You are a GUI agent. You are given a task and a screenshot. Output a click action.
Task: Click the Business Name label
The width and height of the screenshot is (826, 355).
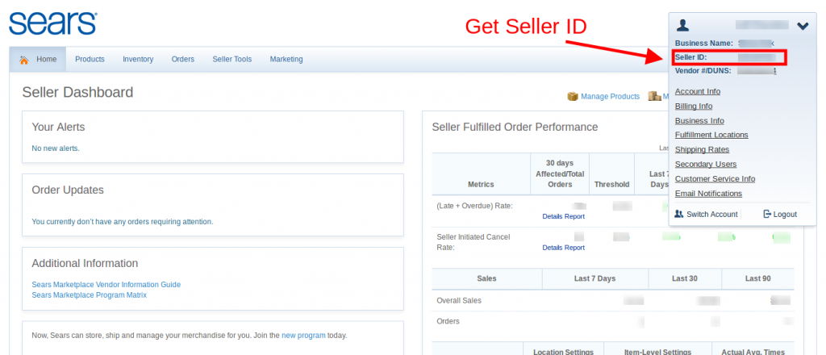(x=703, y=44)
